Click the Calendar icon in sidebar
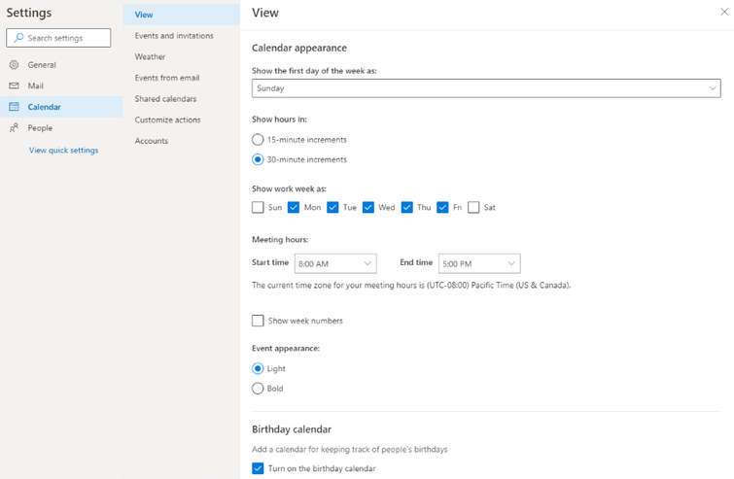Viewport: 734px width, 479px height. tap(14, 107)
